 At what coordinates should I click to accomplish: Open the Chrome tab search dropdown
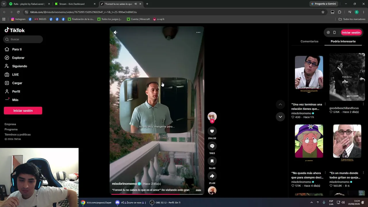click(3, 4)
